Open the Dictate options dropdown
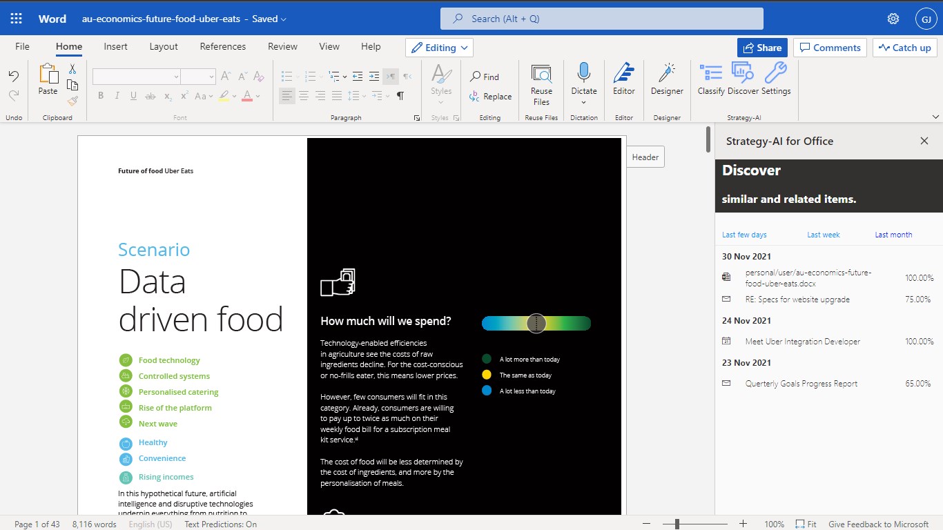 584,103
